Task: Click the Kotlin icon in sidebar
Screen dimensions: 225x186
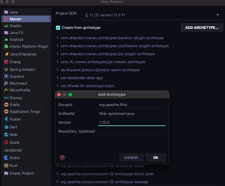Action: 6,158
